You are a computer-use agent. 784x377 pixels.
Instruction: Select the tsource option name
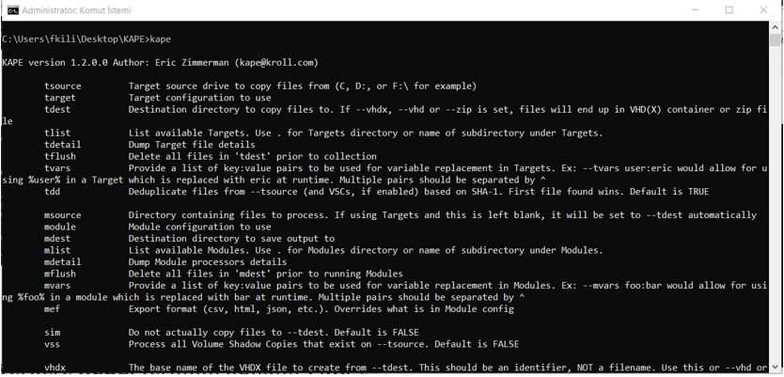click(62, 86)
